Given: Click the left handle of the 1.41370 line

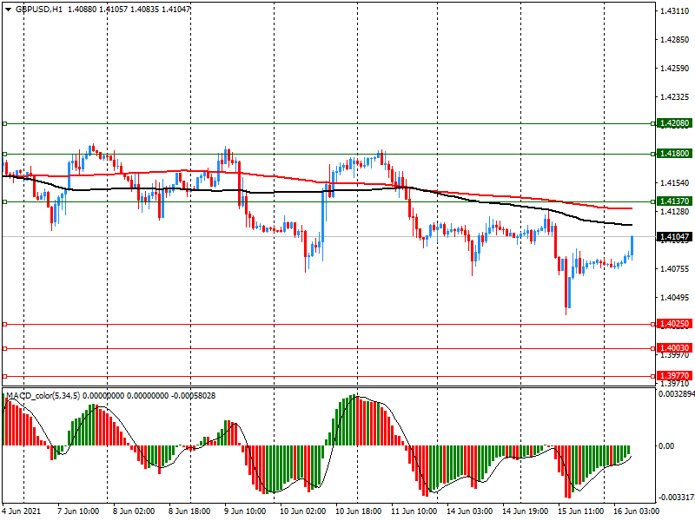Looking at the screenshot, I should (5, 202).
